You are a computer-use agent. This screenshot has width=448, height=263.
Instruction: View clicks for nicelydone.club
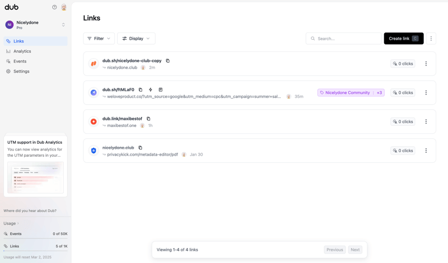[x=403, y=151]
